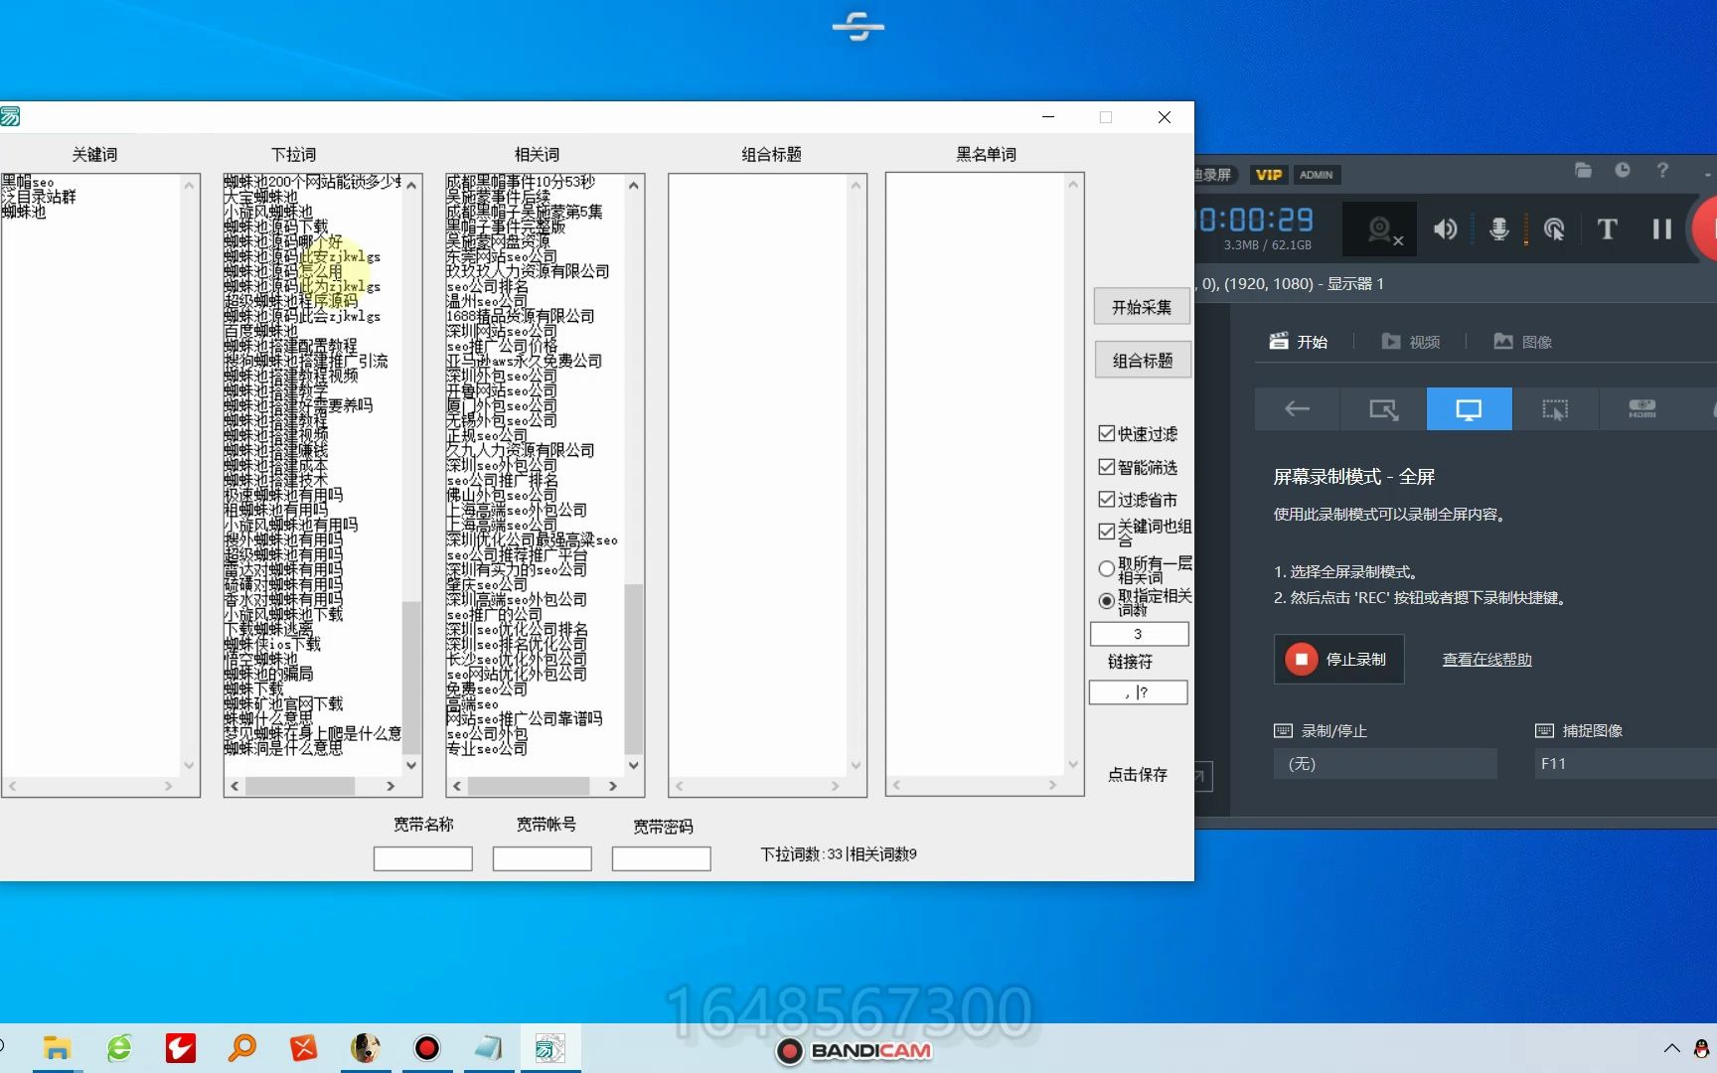Open the notebook app icon in taskbar

[x=488, y=1048]
